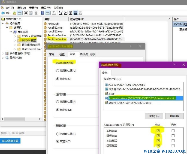This screenshot has height=154, width=187.
Task: Toggle Deny checkbox for 本地激活
Action: pyautogui.click(x=173, y=141)
